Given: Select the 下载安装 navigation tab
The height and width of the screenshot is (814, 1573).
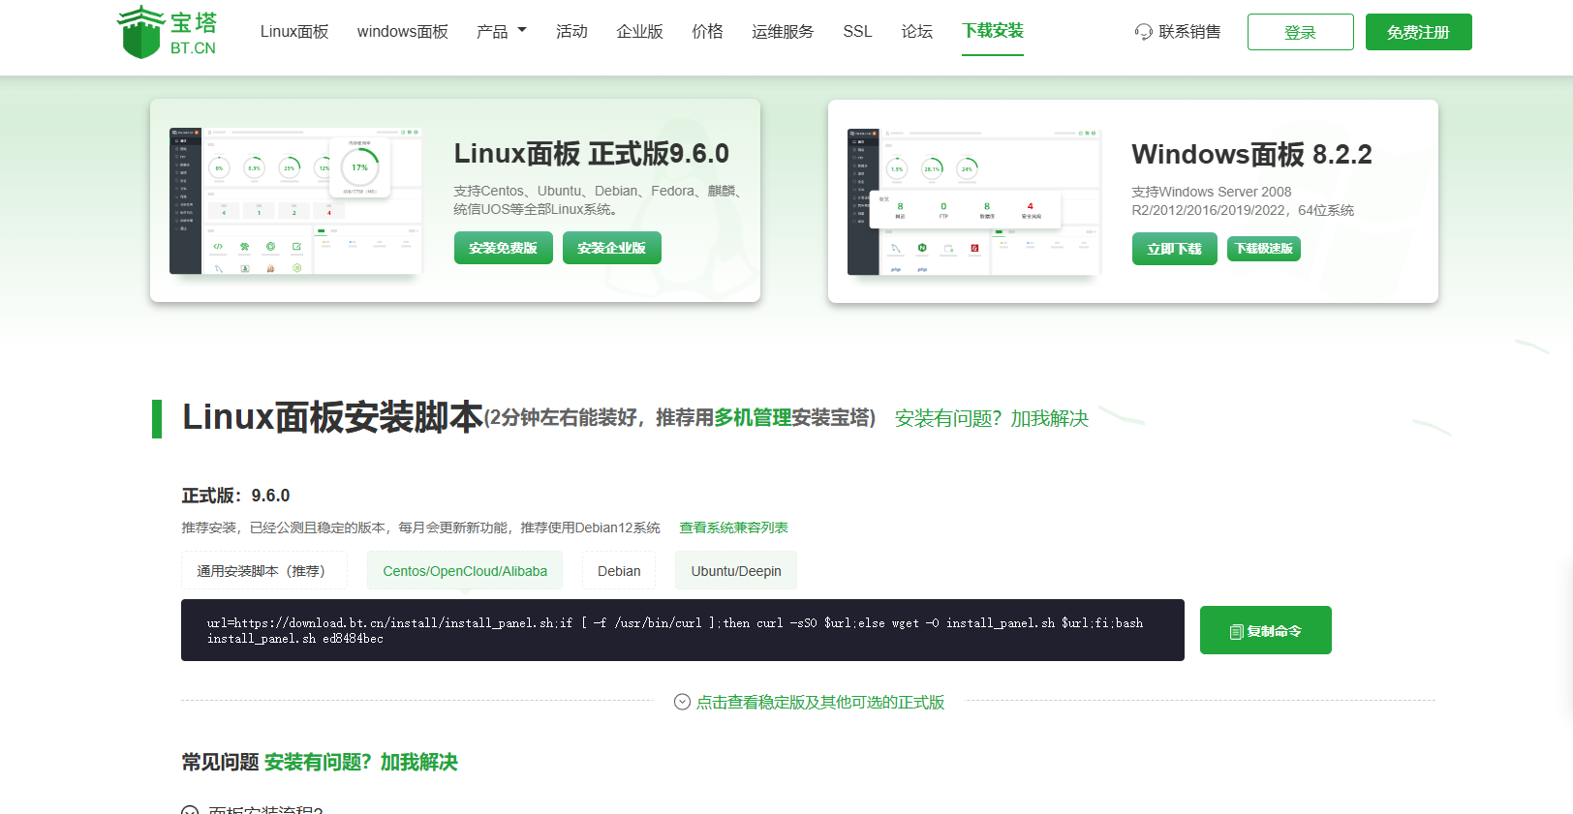Looking at the screenshot, I should [x=993, y=31].
